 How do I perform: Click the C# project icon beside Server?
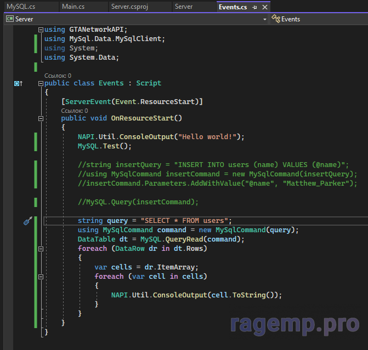coord(10,19)
